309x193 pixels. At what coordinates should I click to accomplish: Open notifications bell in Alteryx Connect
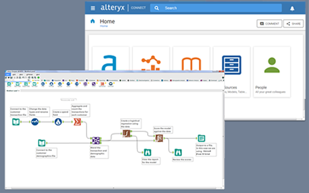(292, 9)
